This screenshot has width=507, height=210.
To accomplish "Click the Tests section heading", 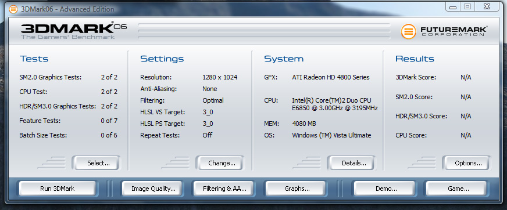I will coord(34,59).
